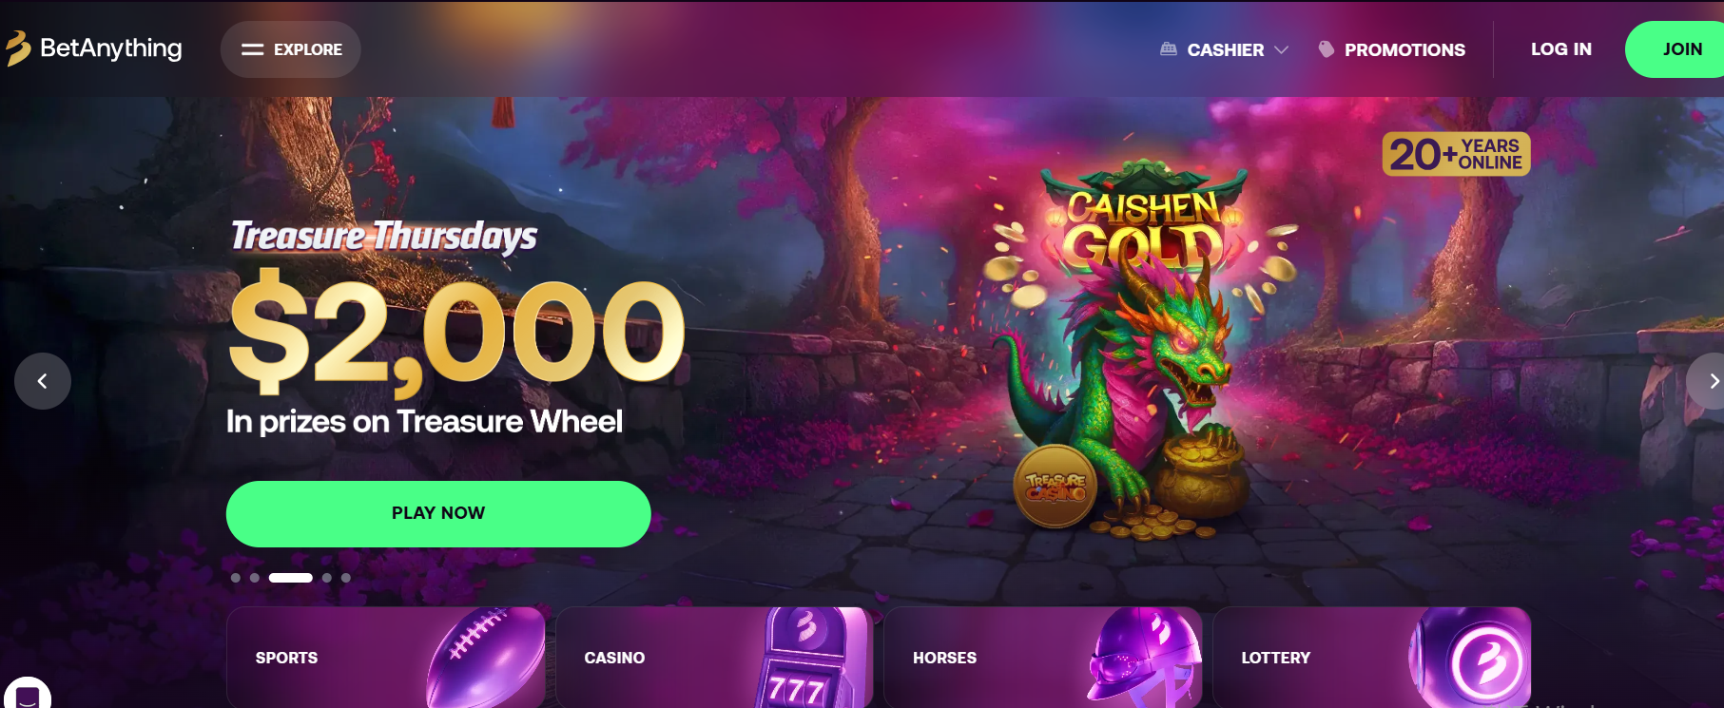This screenshot has width=1724, height=708.
Task: Open the Explore hamburger menu
Action: [x=290, y=49]
